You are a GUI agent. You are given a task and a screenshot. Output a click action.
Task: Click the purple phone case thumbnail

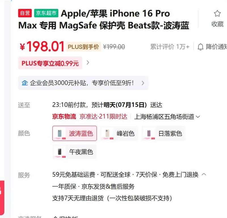click(149, 133)
